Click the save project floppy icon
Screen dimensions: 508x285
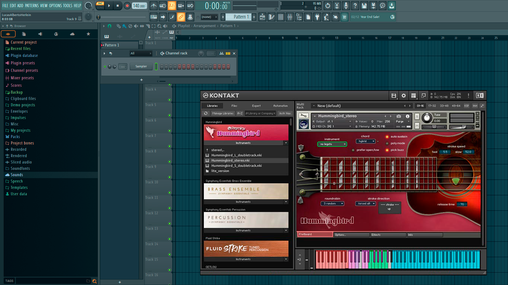tap(364, 6)
